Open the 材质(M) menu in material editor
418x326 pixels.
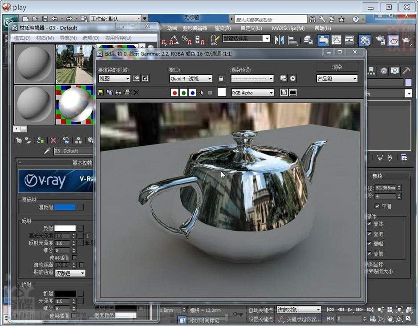pos(45,38)
